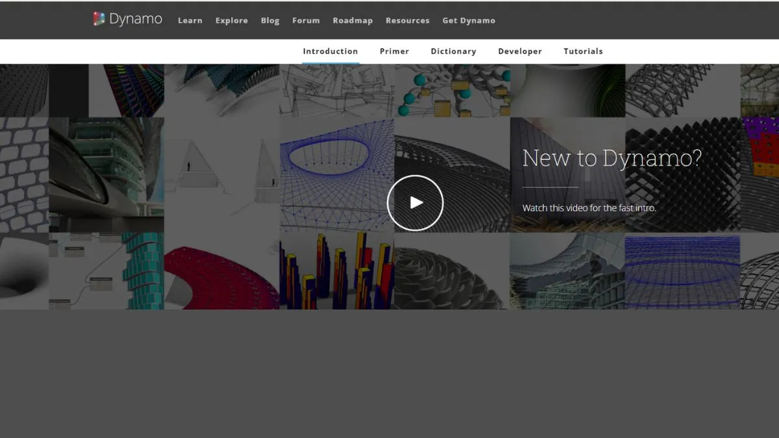Screen dimensions: 779x438
Task: Open the Learn menu item
Action: (190, 21)
